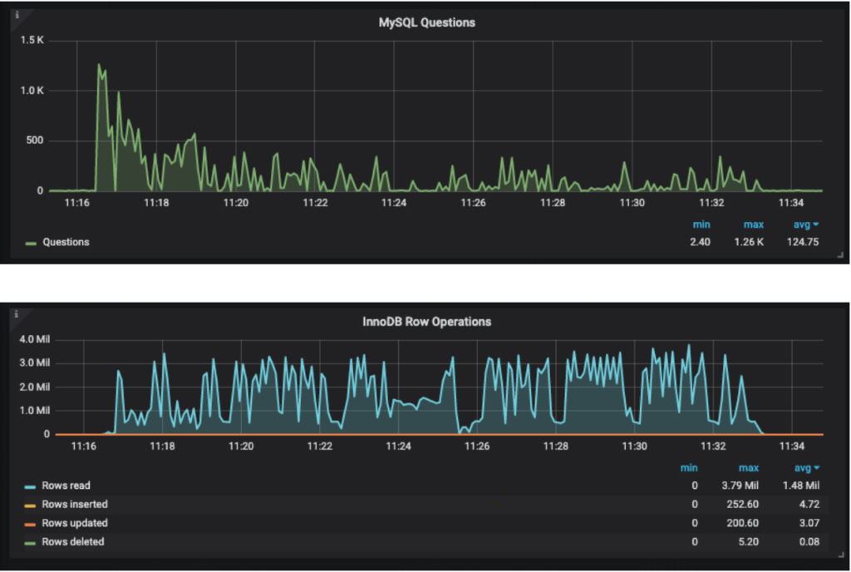Click the info icon on InnoDB Row Operations panel
This screenshot has height=572, width=851.
pos(17,314)
